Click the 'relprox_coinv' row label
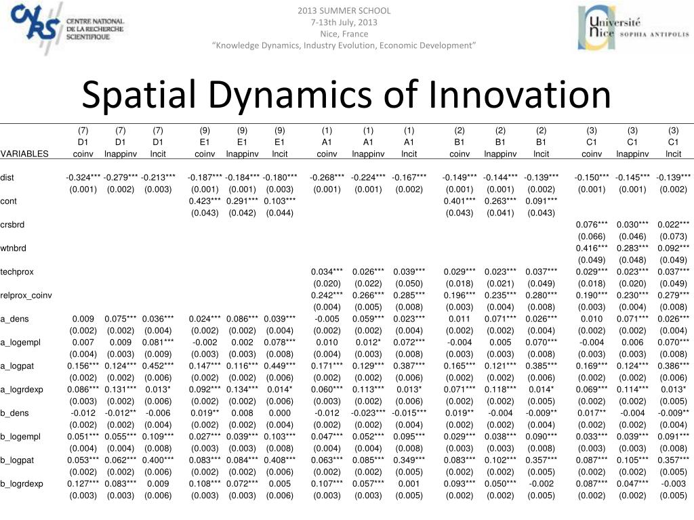 26,295
